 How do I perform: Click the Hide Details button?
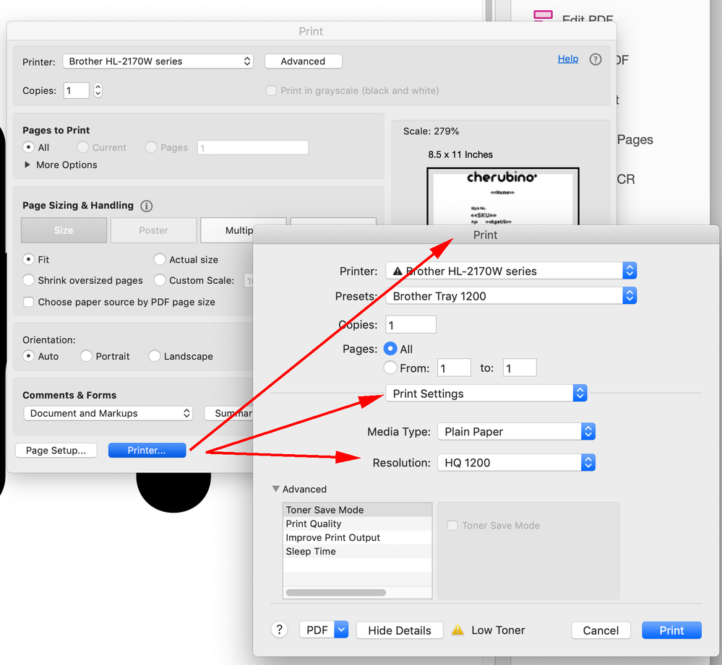[400, 630]
